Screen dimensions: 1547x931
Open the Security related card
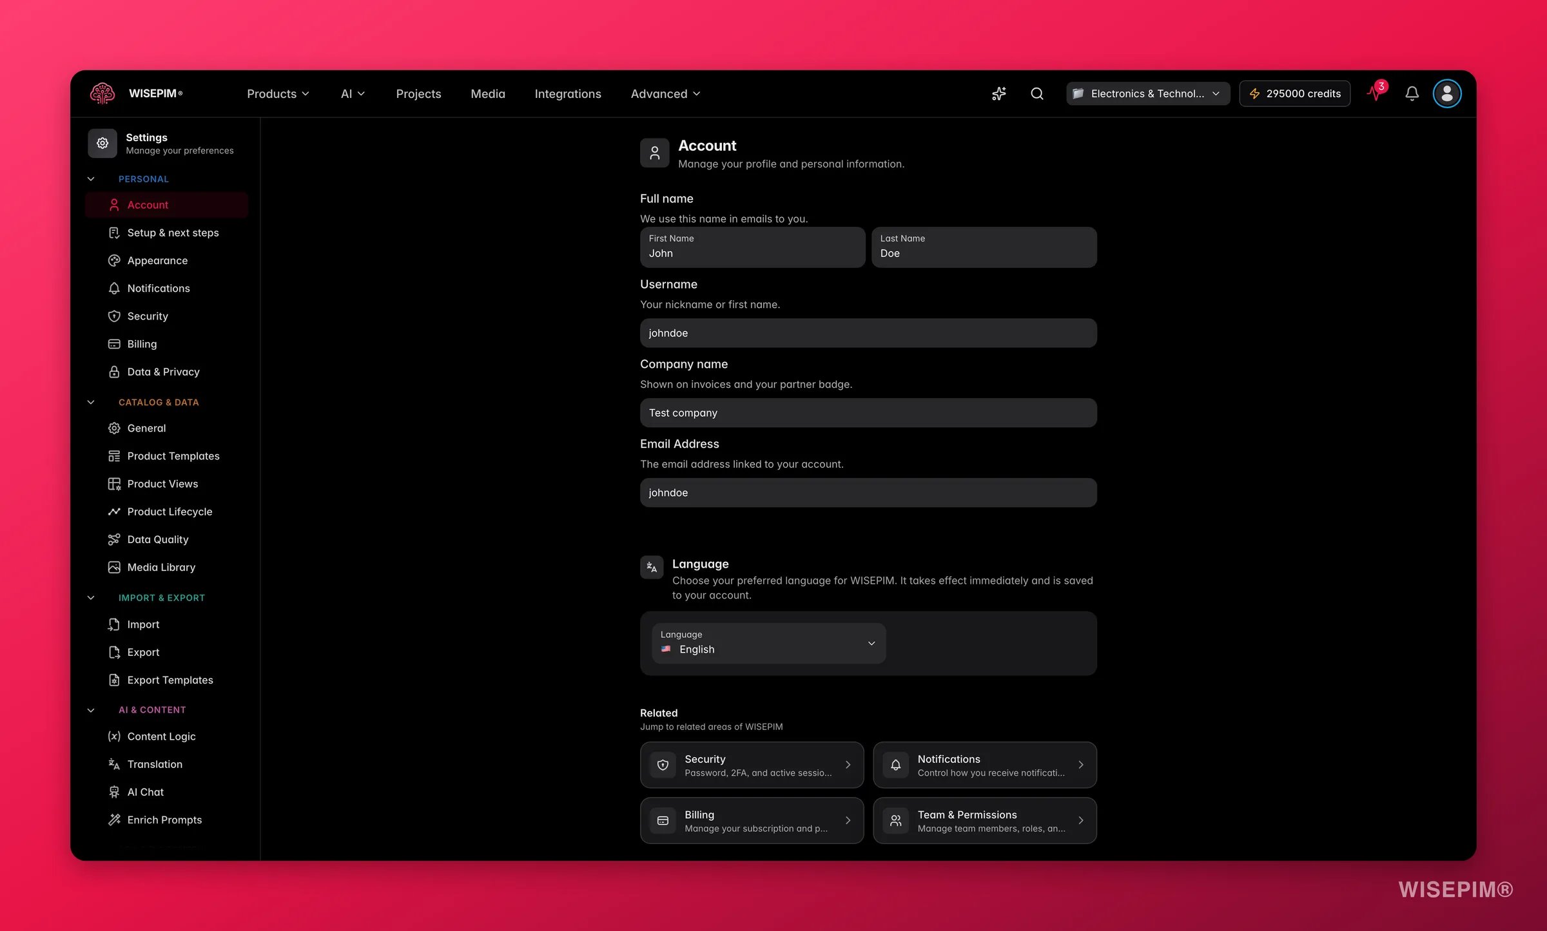tap(752, 765)
